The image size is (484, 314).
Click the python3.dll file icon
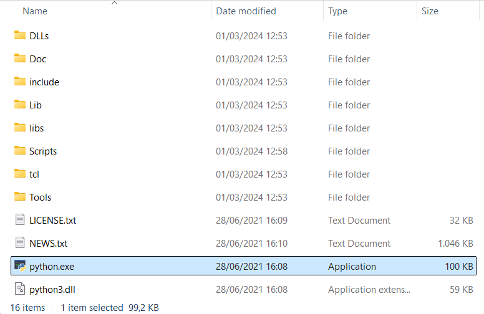pyautogui.click(x=20, y=289)
